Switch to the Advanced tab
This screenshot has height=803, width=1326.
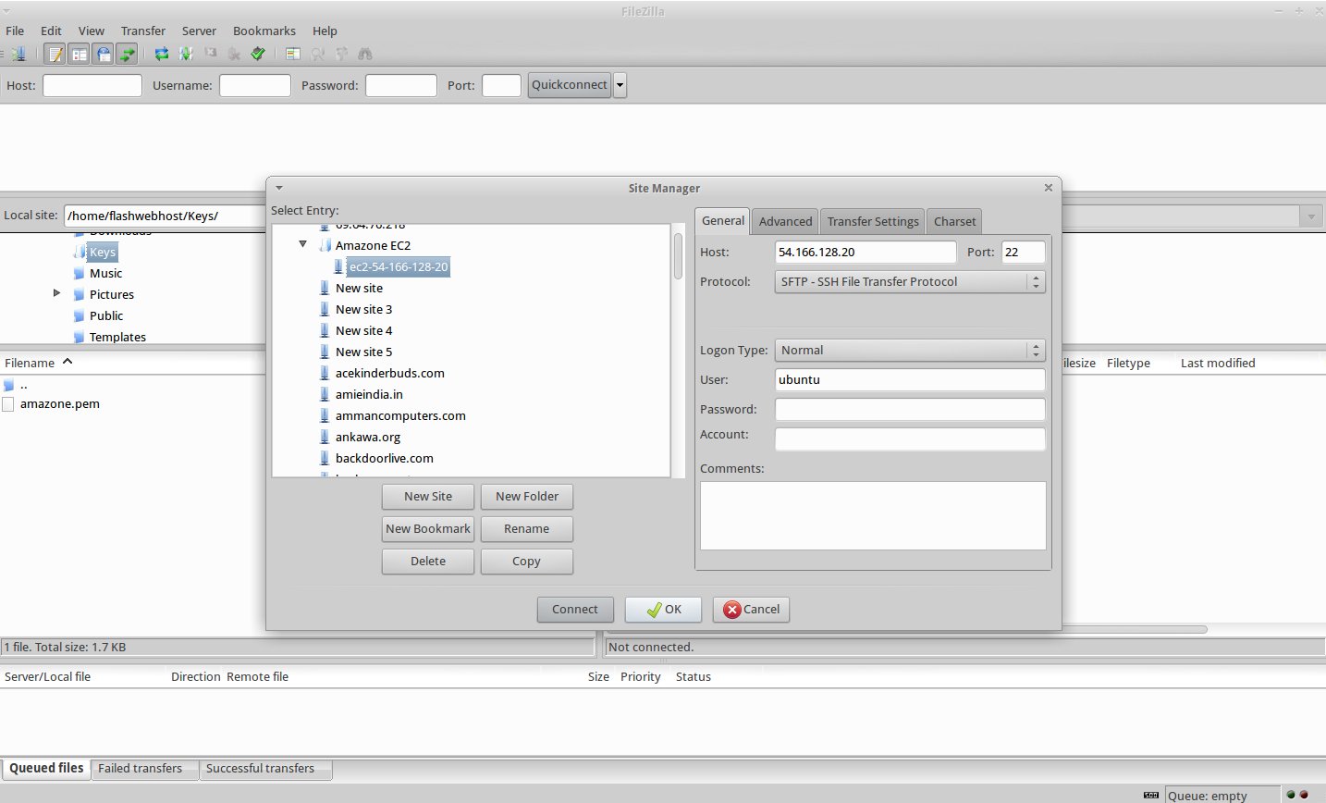click(x=785, y=221)
